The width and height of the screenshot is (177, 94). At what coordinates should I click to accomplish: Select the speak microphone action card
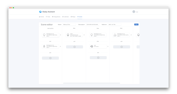pyautogui.click(x=74, y=35)
